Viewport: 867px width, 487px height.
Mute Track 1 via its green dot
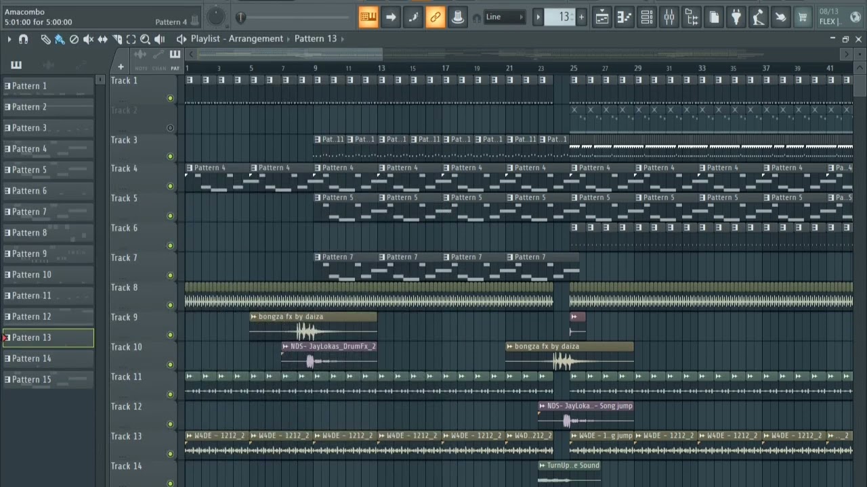pos(170,98)
